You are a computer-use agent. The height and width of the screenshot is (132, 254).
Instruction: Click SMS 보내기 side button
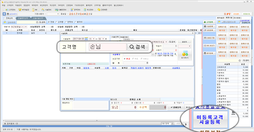click(x=209, y=46)
